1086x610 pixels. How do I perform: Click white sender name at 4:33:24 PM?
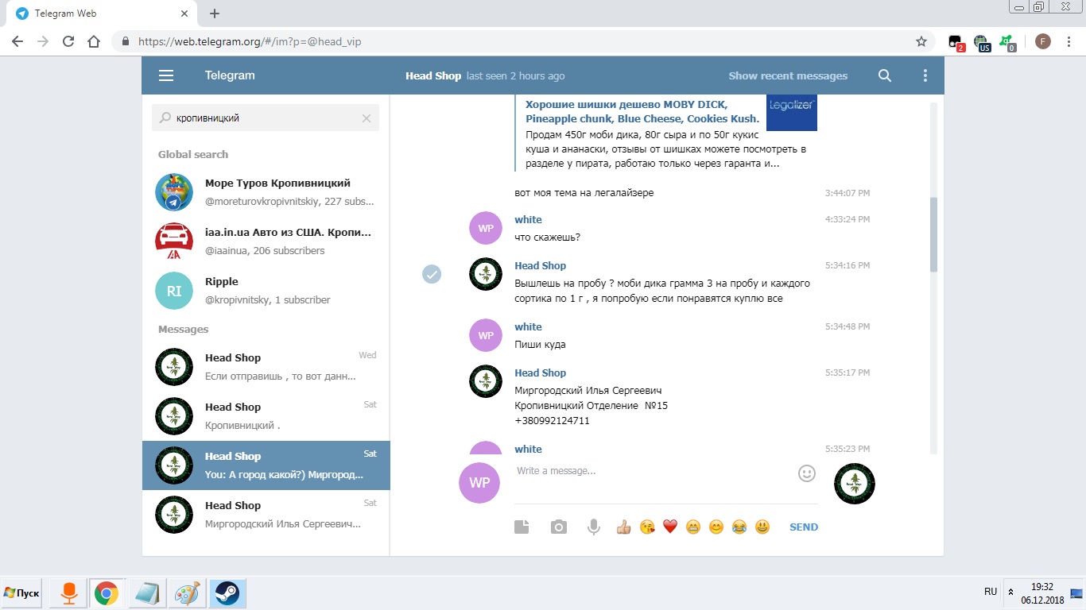pyautogui.click(x=528, y=220)
